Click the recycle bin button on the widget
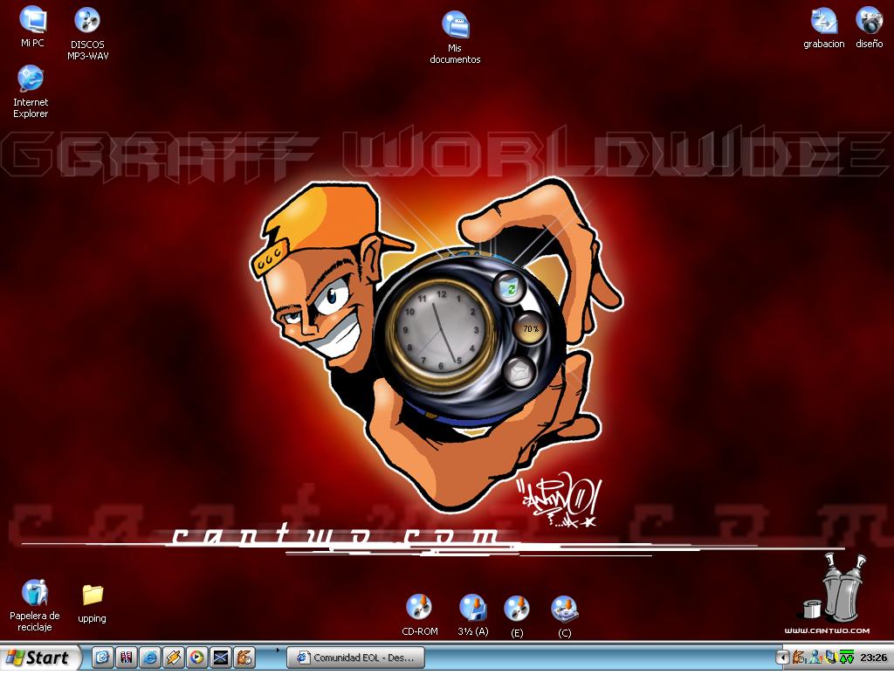This screenshot has height=675, width=894. [510, 288]
